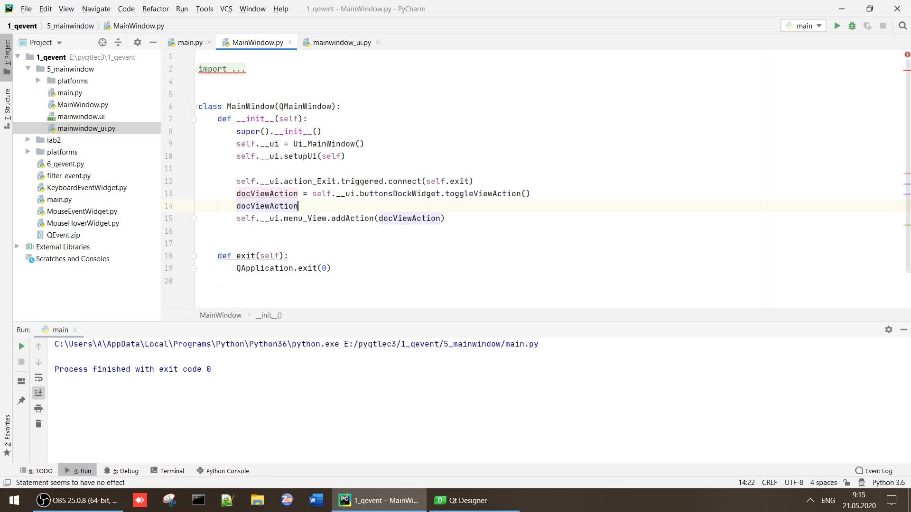The height and width of the screenshot is (512, 911).
Task: Run the main configuration with the green arrow
Action: point(837,26)
